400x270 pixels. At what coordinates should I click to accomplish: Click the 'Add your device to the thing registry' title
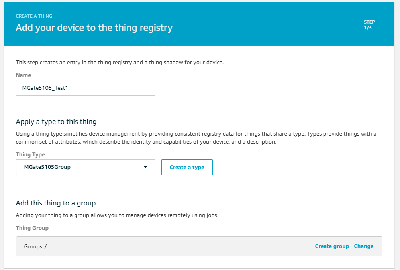94,28
